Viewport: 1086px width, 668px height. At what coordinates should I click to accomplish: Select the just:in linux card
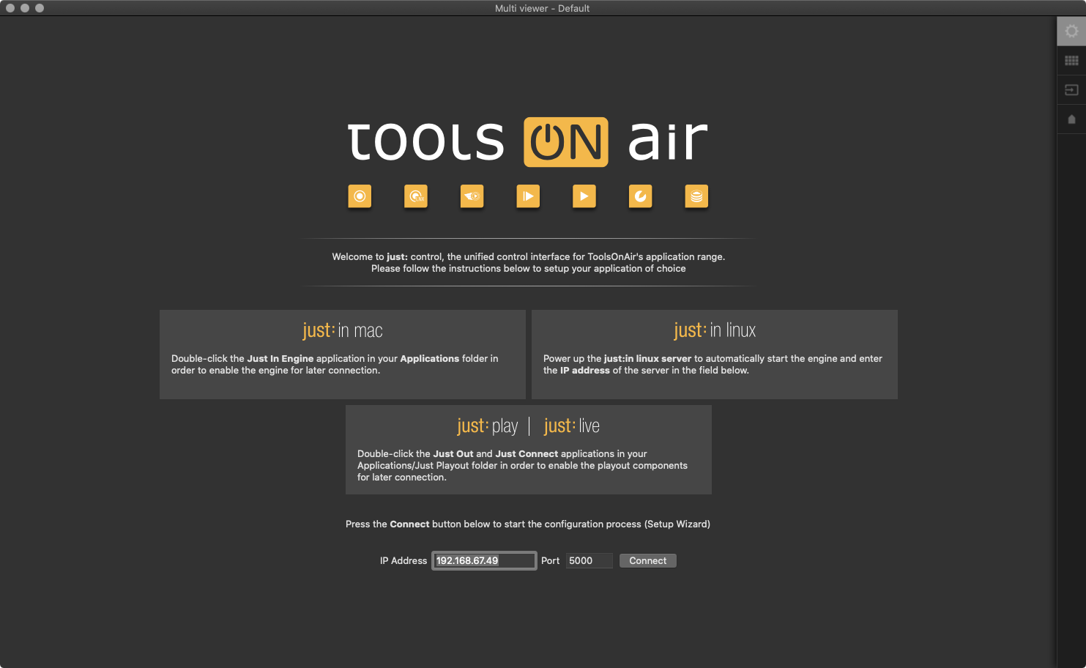point(715,355)
